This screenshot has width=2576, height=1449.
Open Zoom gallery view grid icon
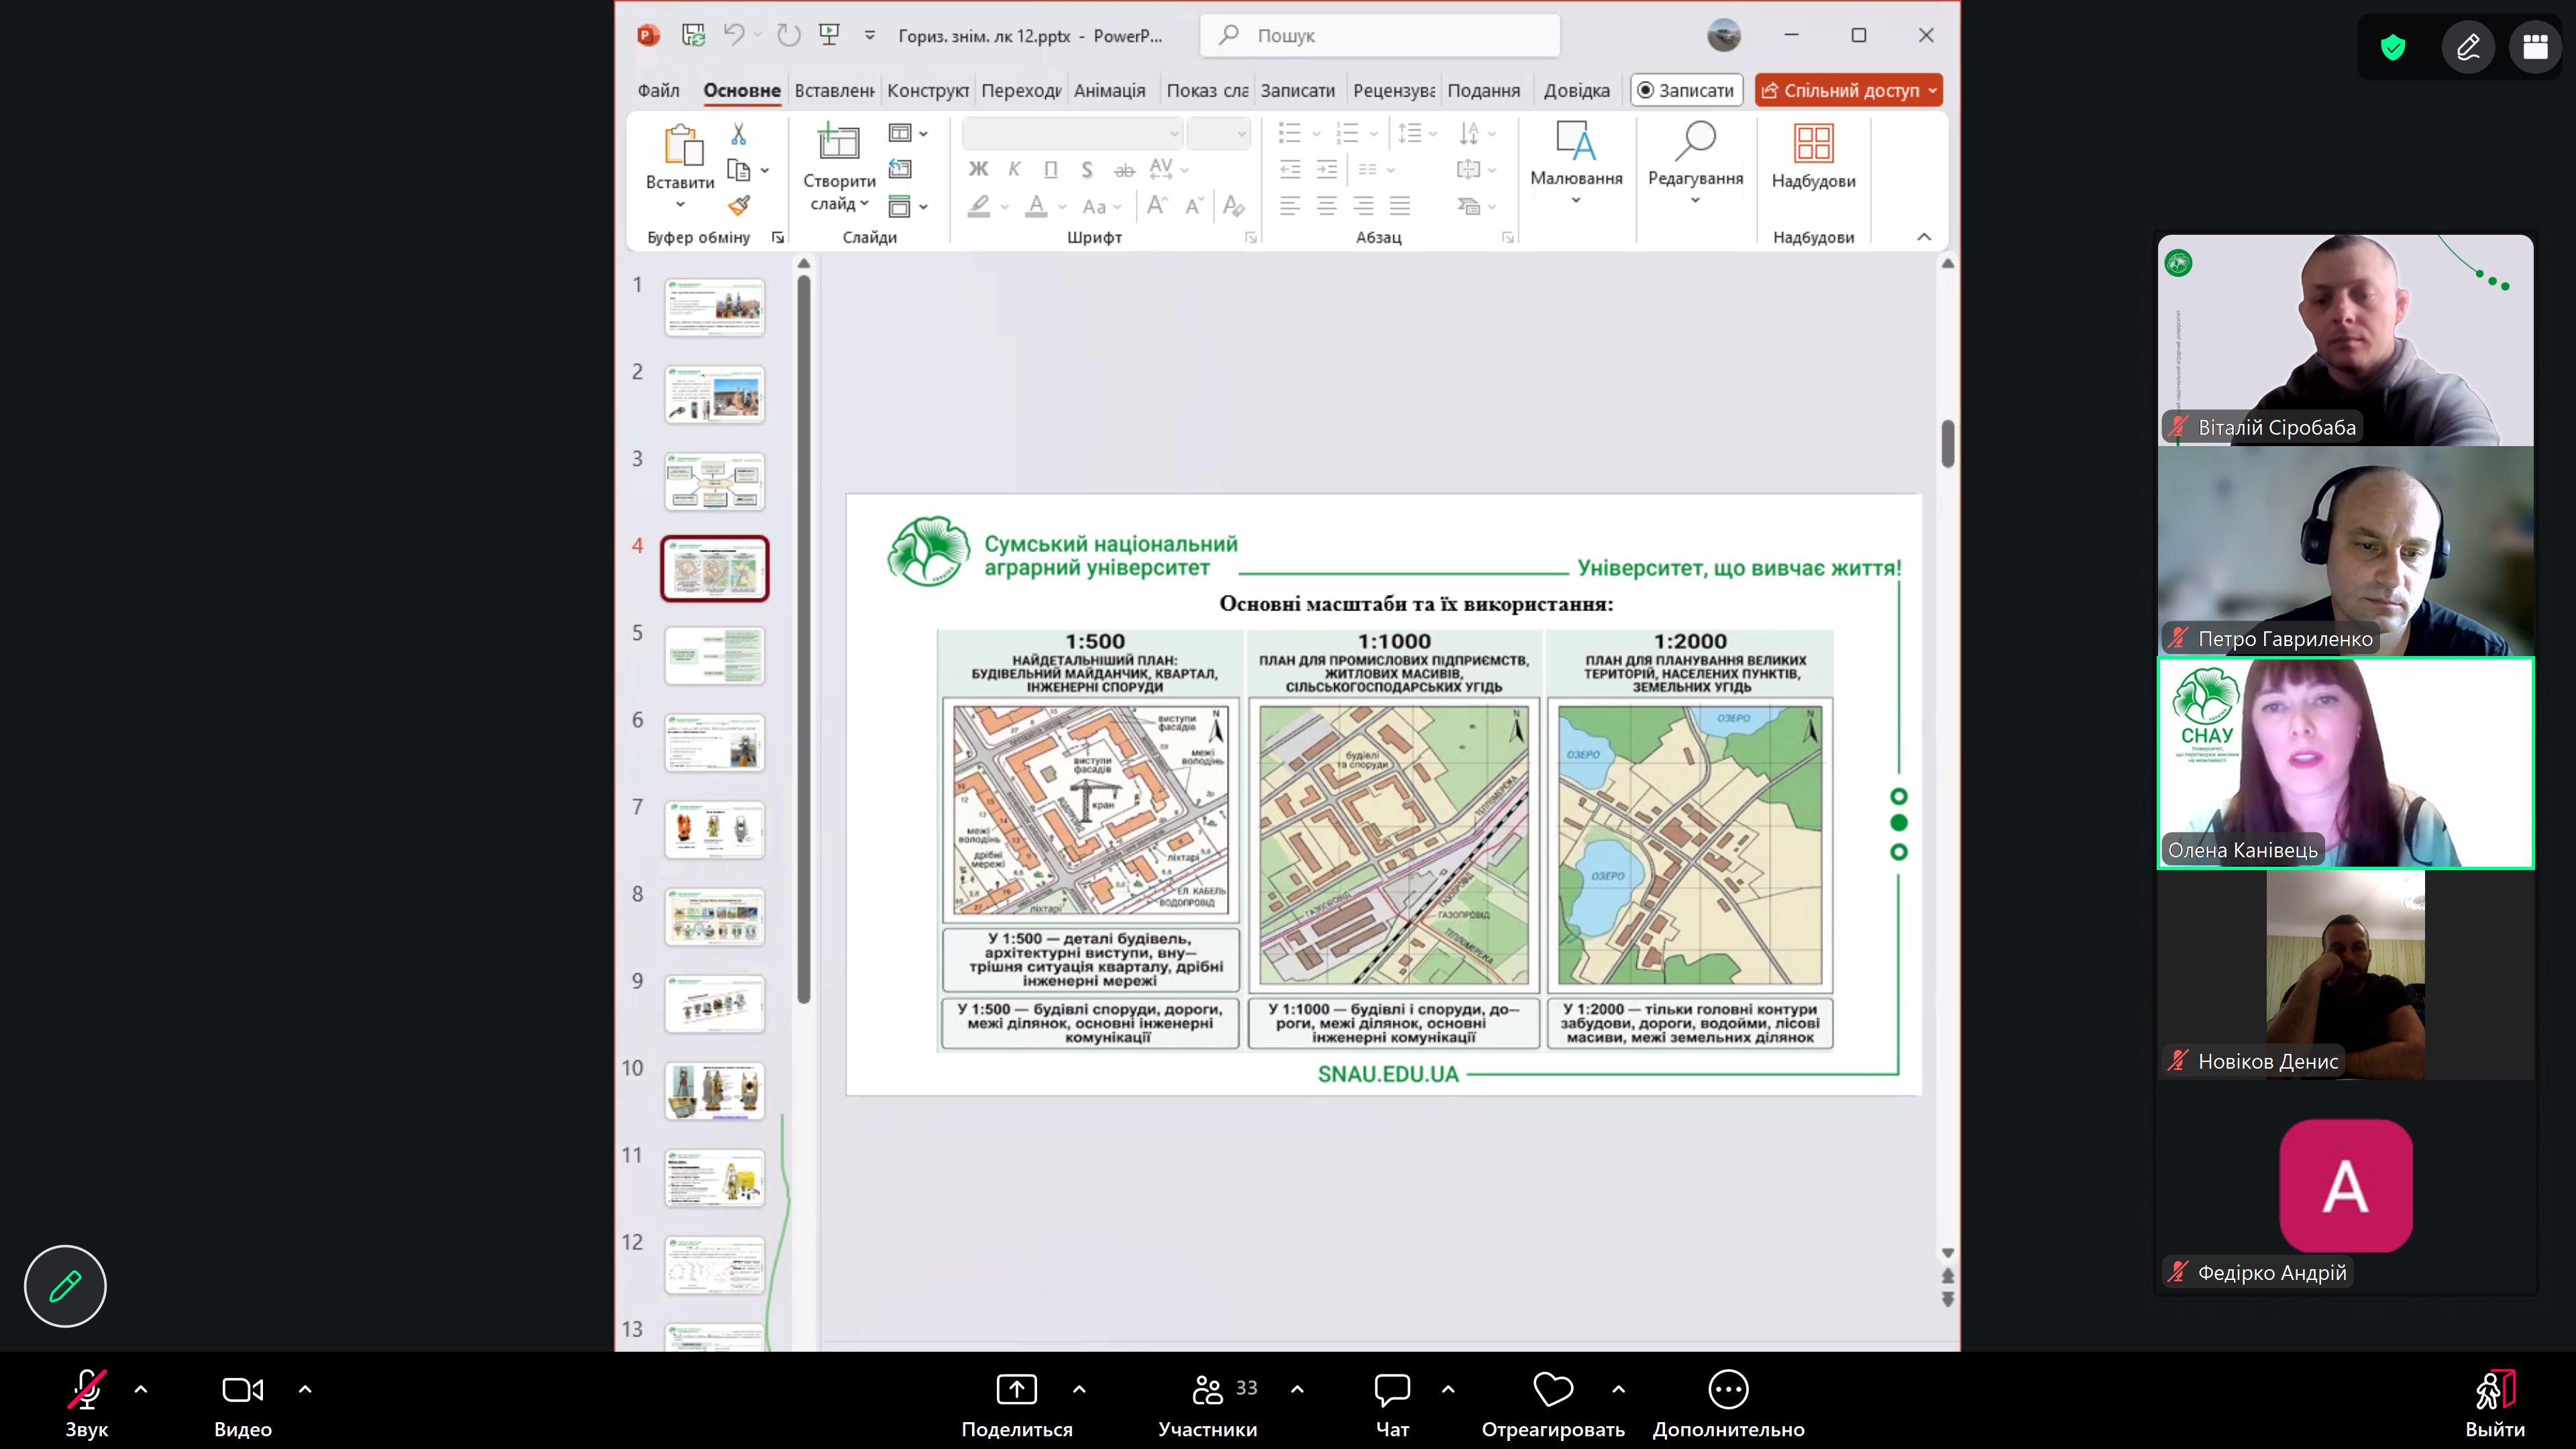click(2534, 47)
